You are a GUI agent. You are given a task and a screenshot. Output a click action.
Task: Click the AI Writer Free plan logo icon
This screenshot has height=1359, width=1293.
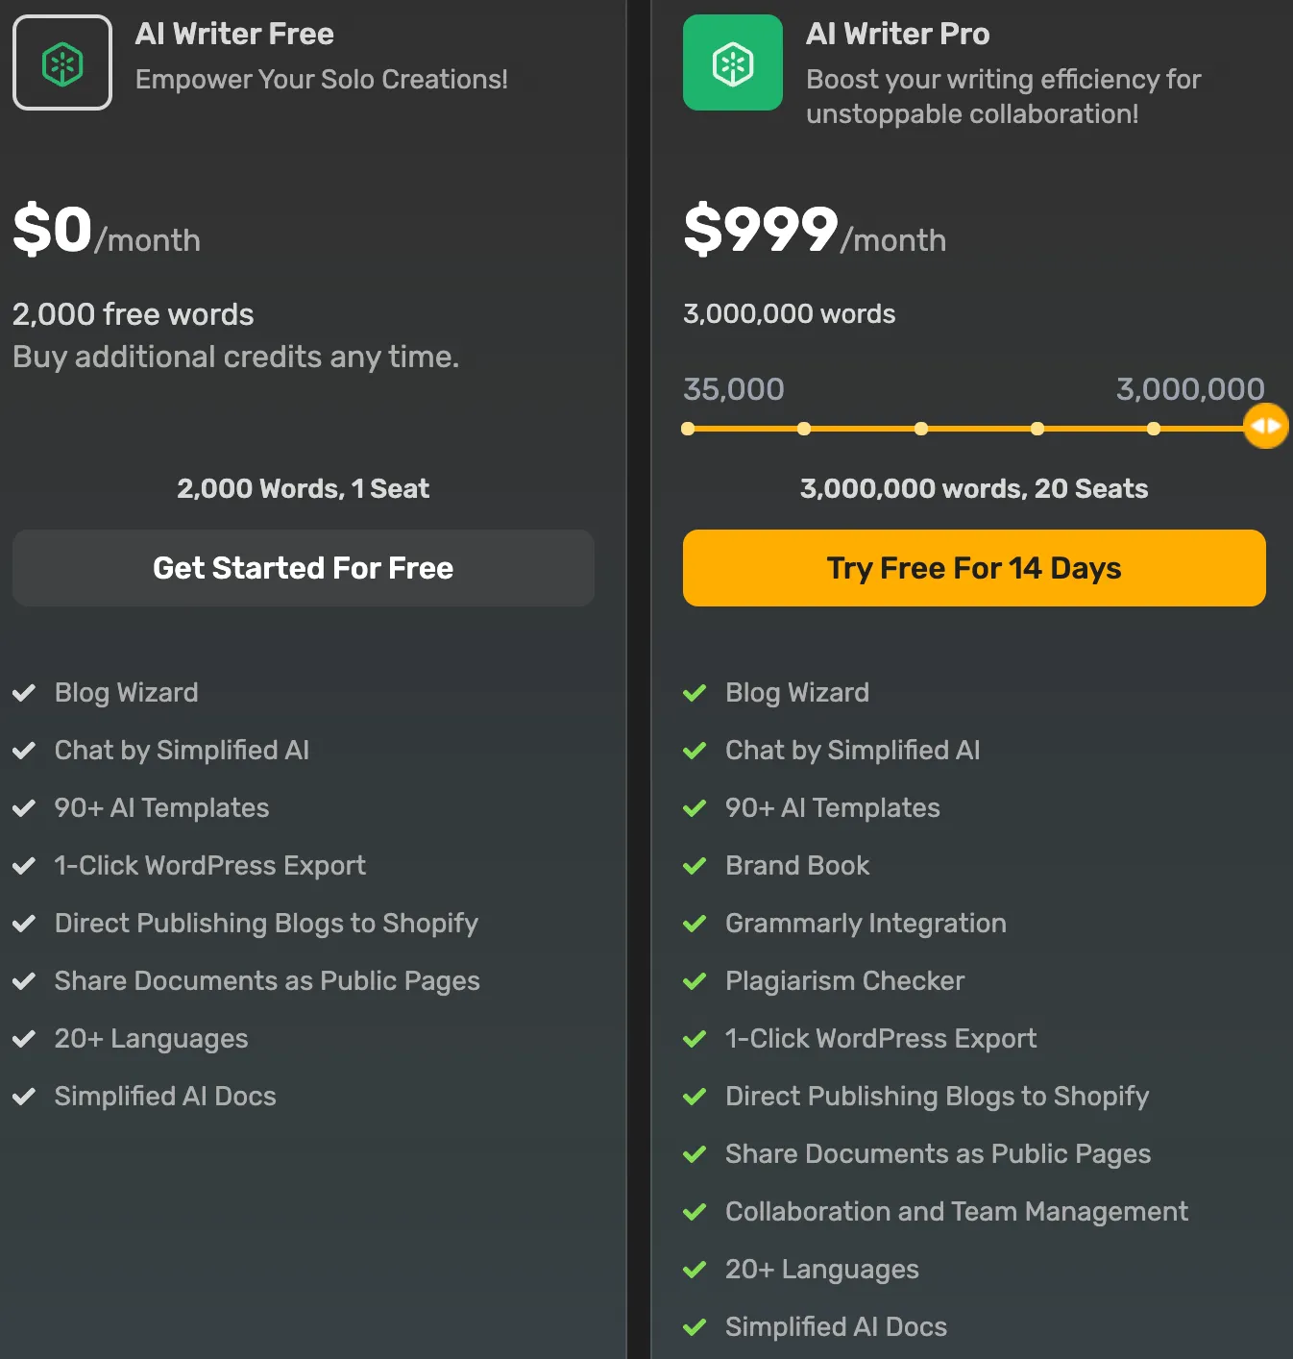point(62,62)
